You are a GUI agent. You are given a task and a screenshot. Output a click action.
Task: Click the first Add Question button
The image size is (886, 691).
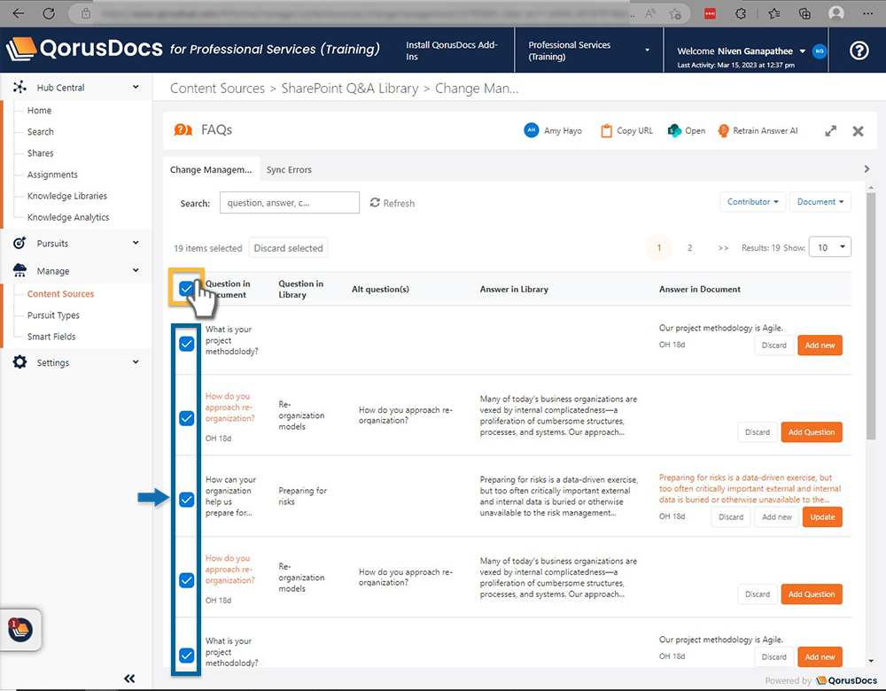coord(812,432)
